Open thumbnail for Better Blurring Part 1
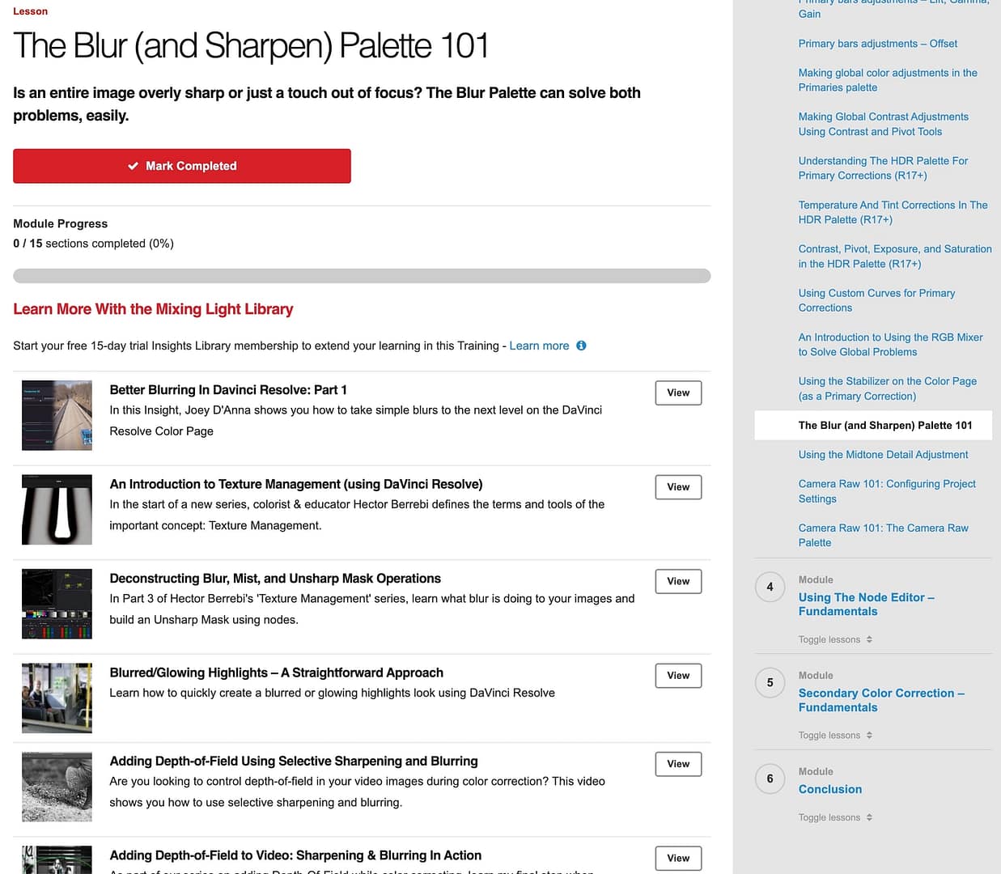 57,415
